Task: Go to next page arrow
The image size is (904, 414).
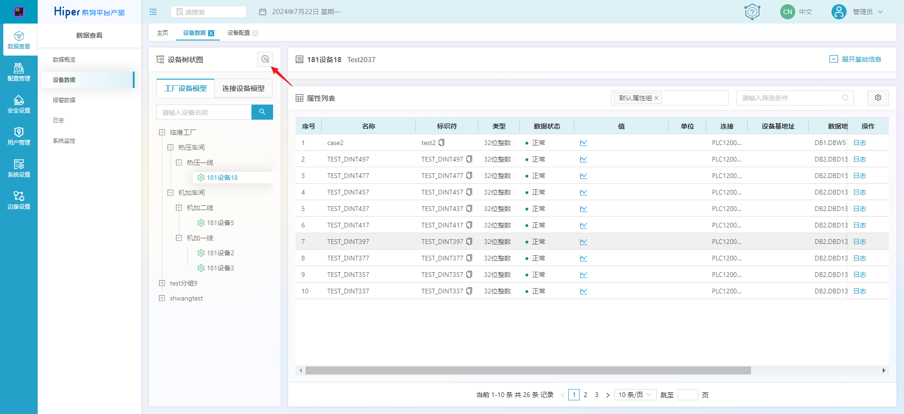Action: pos(608,395)
